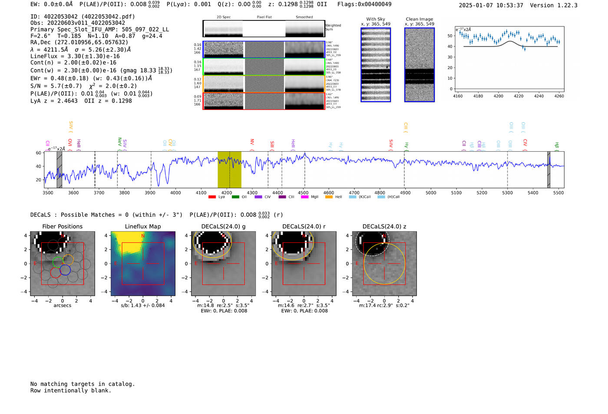Viewport: 608px width, 414px height.
Task: Click the Version 1.22.3 label
Action: coord(554,5)
